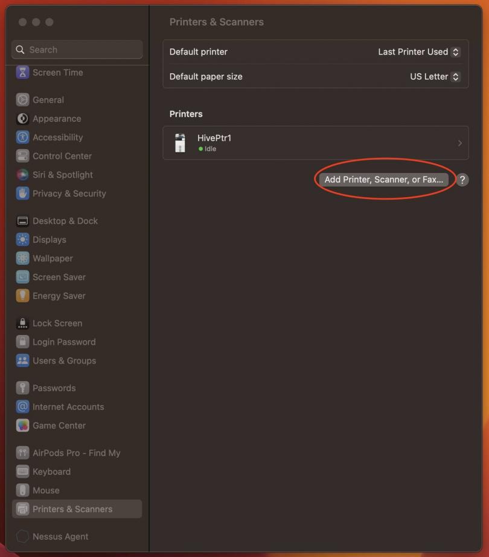Viewport: 489px width, 557px height.
Task: Click the Desktop & Dock icon
Action: 22,221
